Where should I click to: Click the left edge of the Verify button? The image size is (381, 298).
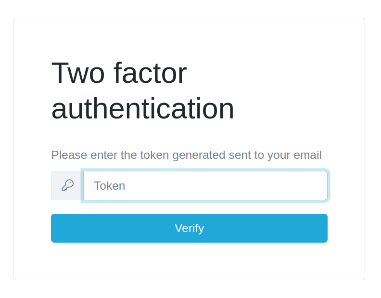(x=56, y=228)
